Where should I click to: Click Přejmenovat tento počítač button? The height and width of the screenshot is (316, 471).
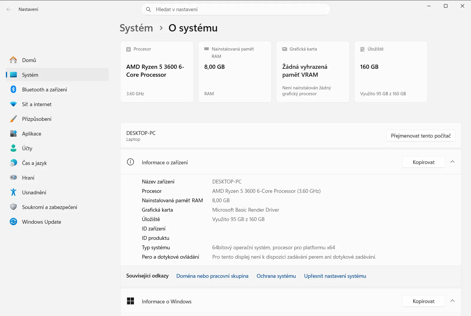tap(421, 136)
